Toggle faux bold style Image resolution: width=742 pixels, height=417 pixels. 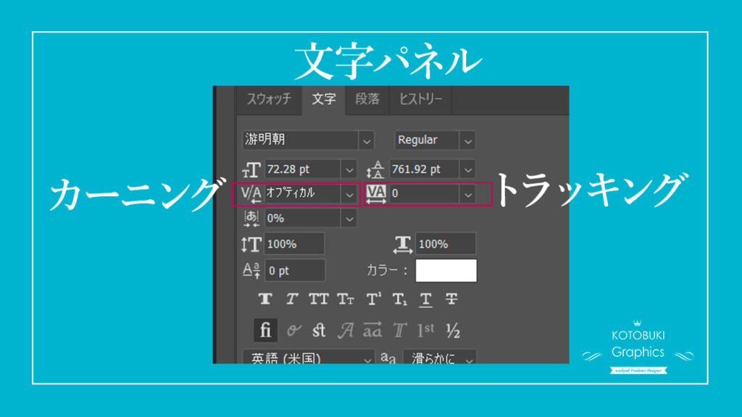click(266, 299)
